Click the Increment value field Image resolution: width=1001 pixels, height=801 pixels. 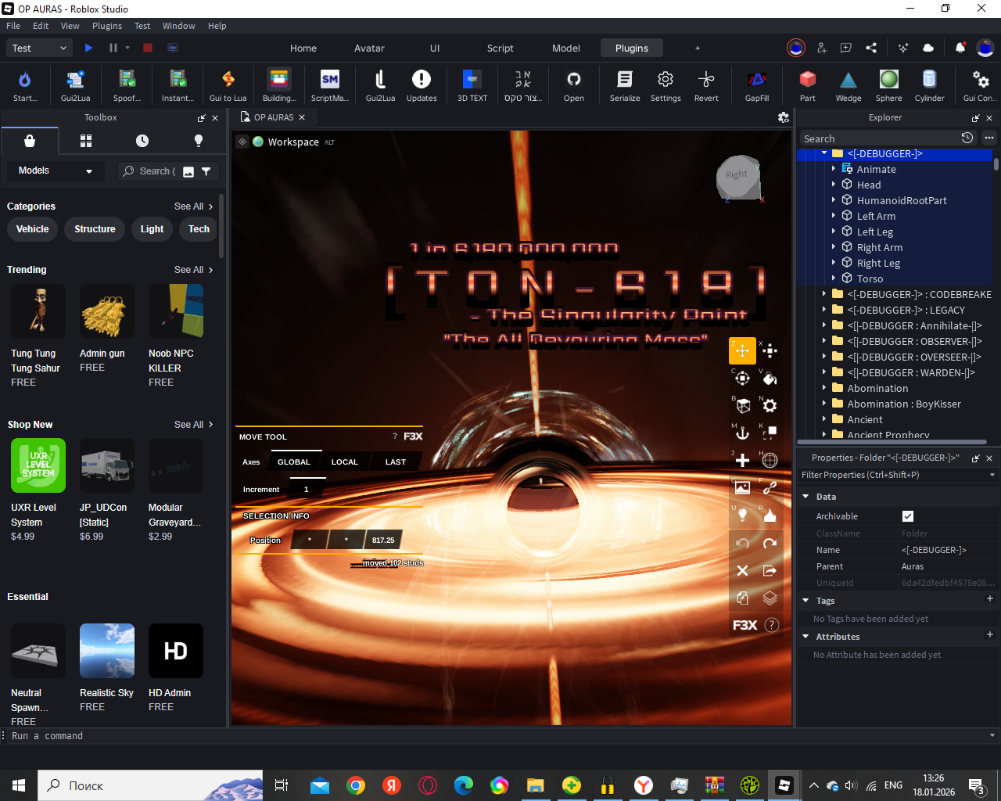(307, 490)
